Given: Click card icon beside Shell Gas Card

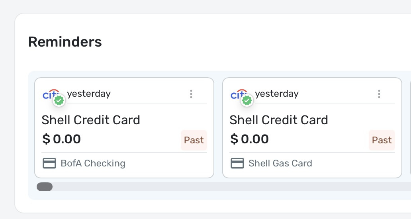Looking at the screenshot, I should click(237, 163).
